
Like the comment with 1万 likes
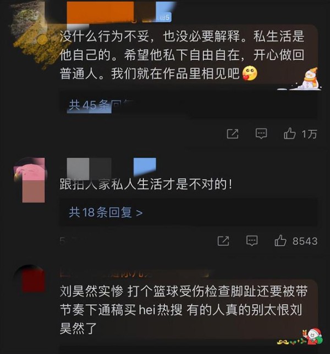289,133
